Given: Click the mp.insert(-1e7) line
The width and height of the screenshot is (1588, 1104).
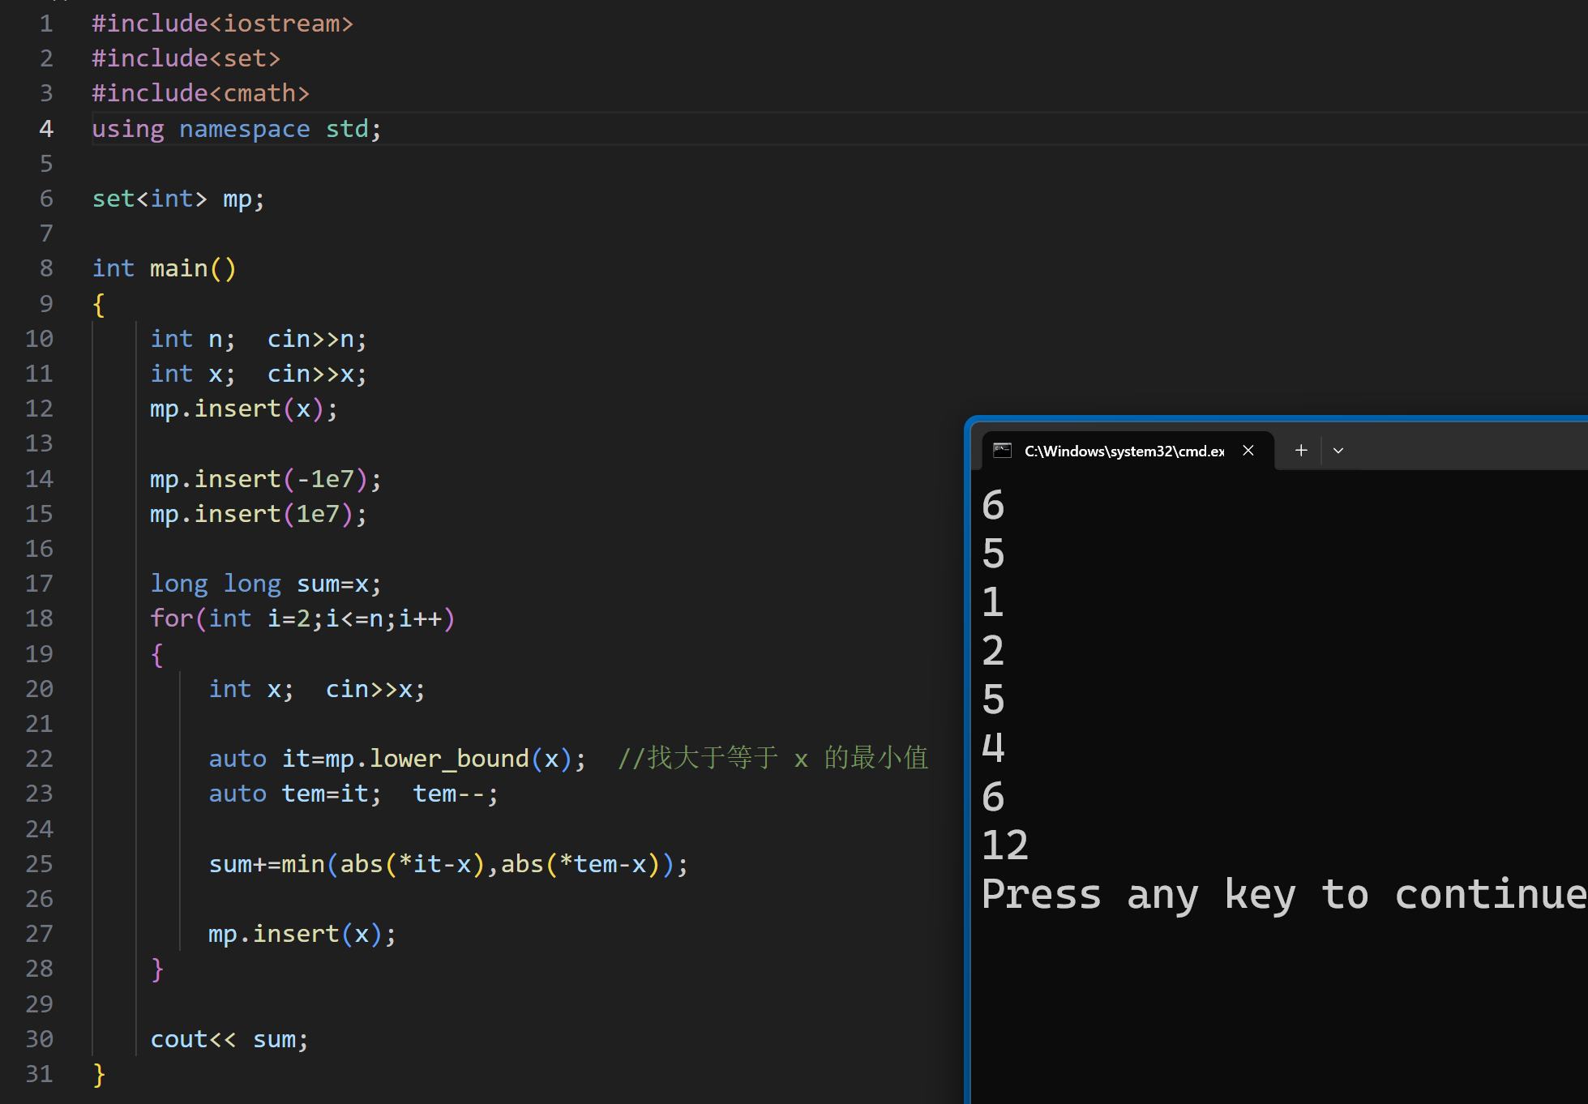Looking at the screenshot, I should [264, 479].
